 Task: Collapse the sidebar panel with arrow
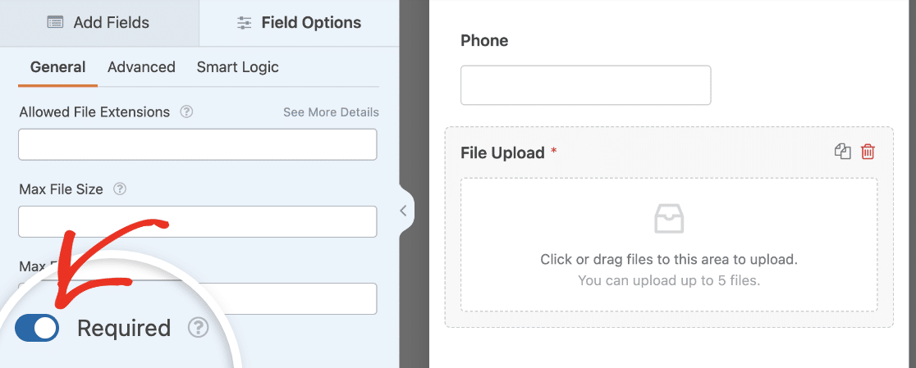(403, 211)
